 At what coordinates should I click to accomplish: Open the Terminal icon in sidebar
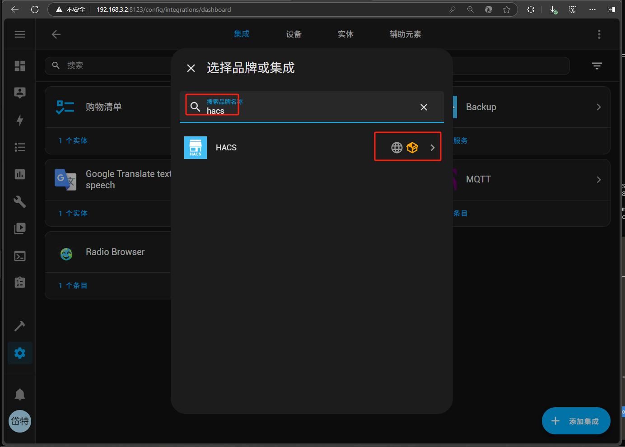20,256
